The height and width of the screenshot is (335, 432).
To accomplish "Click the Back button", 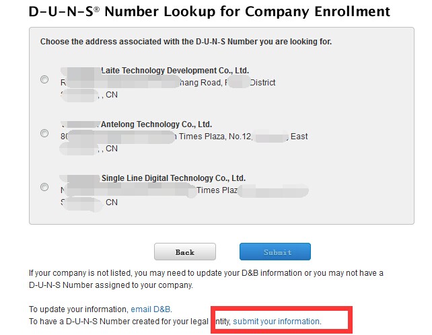I will click(x=185, y=252).
